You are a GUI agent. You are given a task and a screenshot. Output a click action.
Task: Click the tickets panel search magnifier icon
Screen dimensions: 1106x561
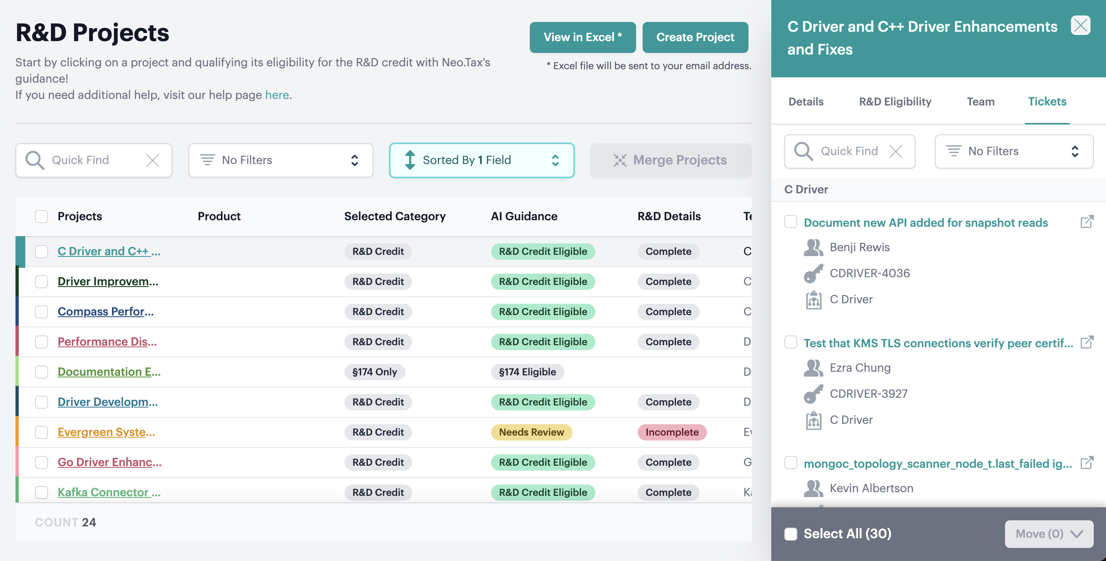coord(803,151)
